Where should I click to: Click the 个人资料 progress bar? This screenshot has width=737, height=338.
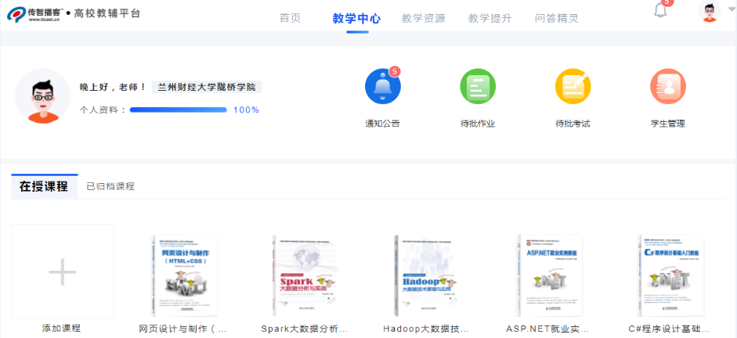(177, 110)
